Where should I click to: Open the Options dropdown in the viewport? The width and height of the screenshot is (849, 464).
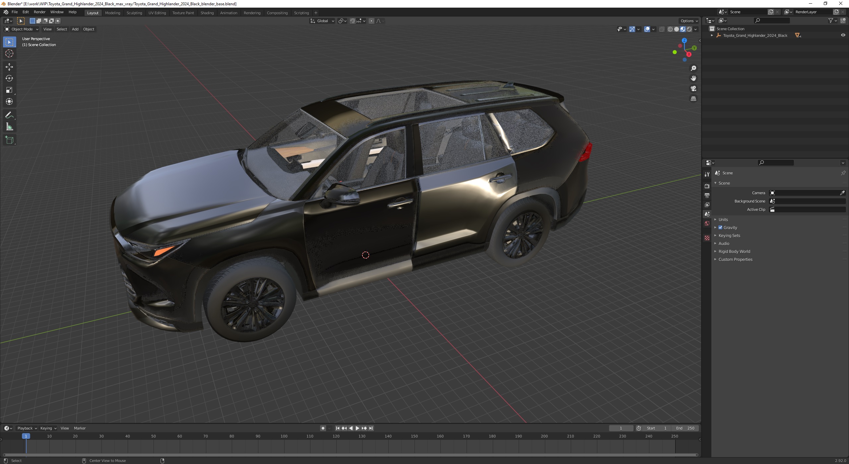click(689, 21)
